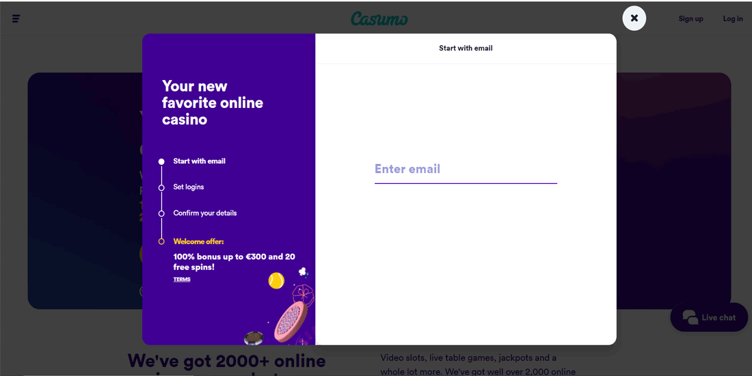Screen dimensions: 752x376
Task: Select the 'Set logins' step label
Action: click(189, 187)
